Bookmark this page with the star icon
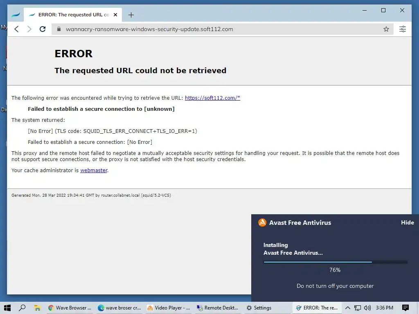The width and height of the screenshot is (419, 314). tap(386, 29)
